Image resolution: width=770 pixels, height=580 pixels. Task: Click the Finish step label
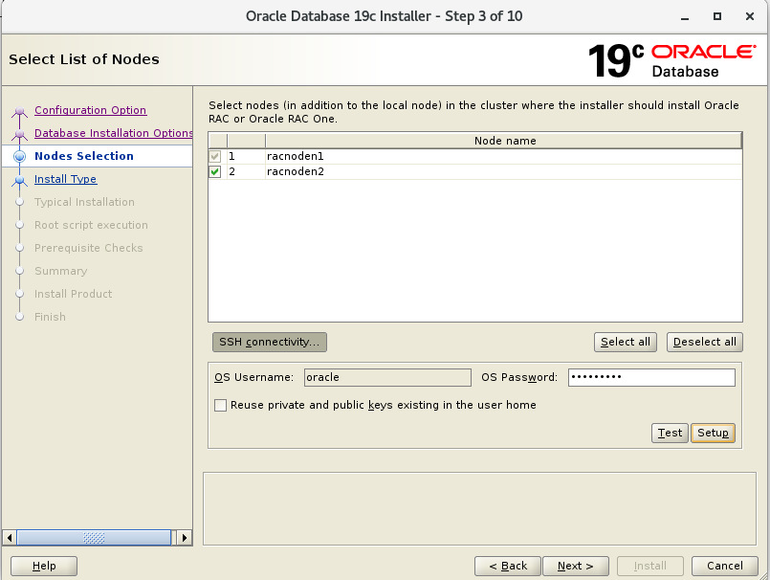tap(50, 317)
